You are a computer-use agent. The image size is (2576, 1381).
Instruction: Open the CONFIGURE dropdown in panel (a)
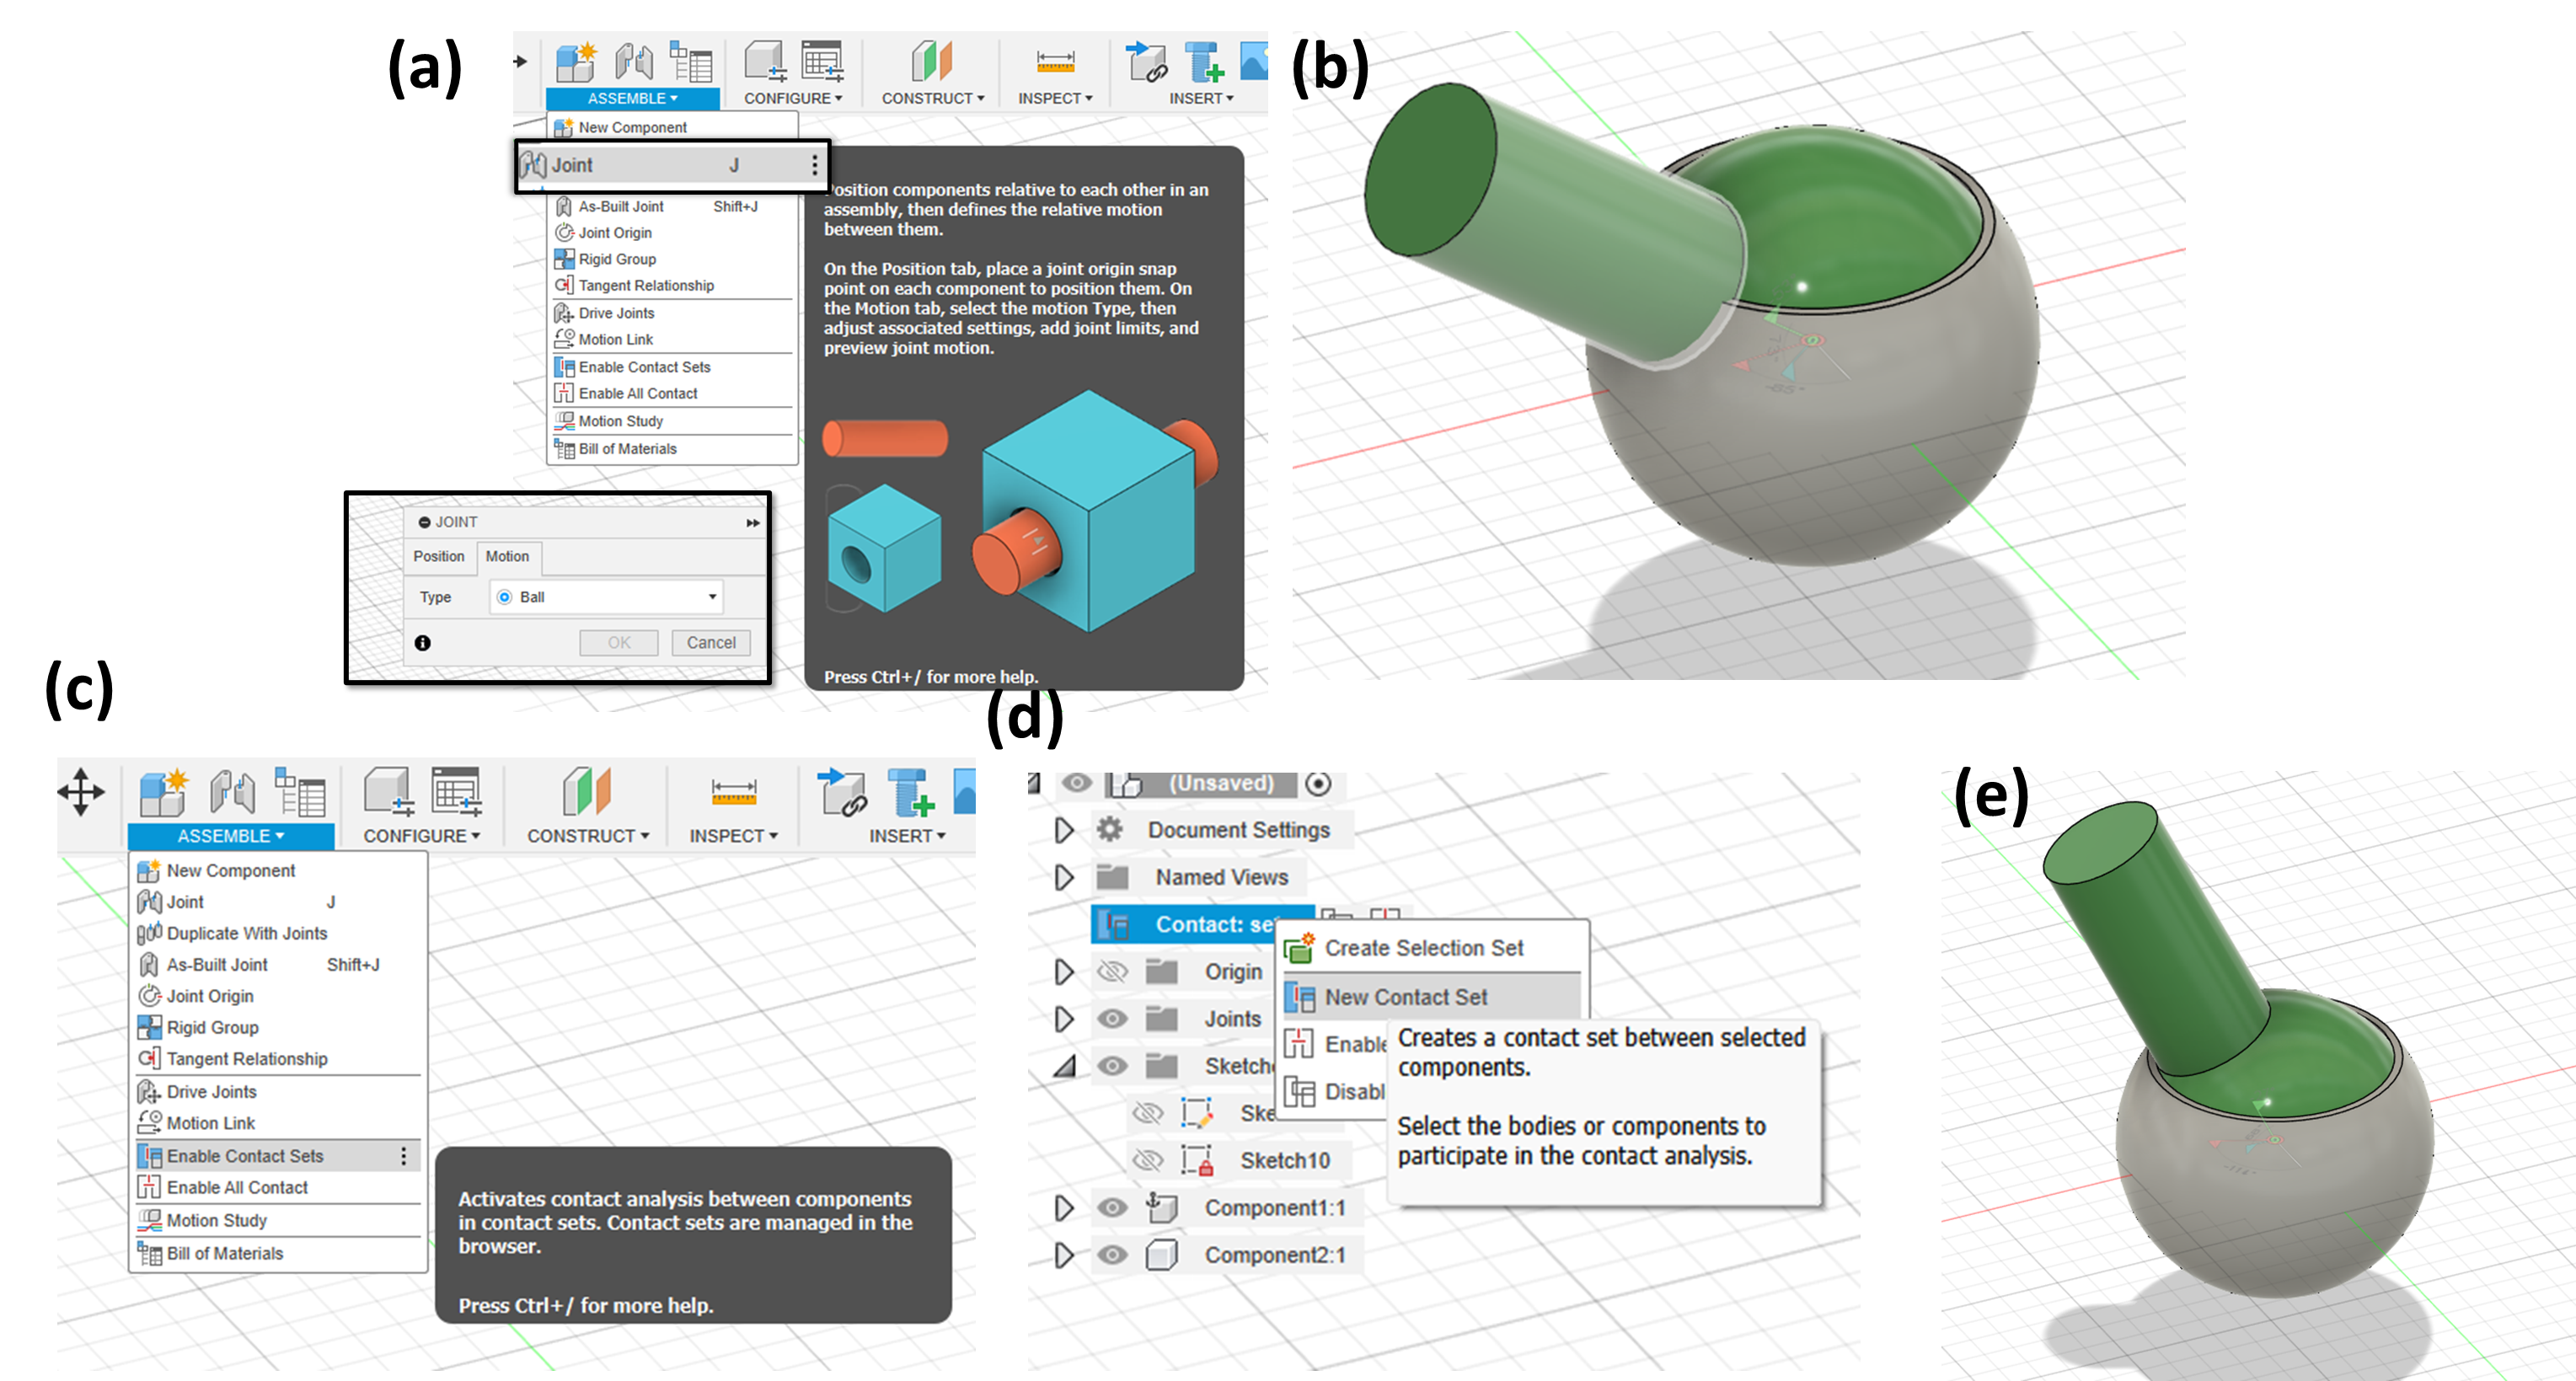tap(793, 98)
